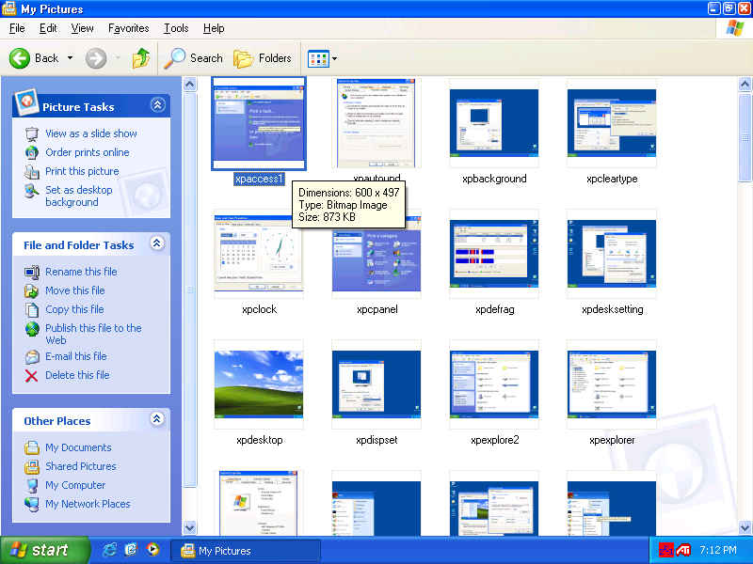The image size is (753, 564).
Task: Click the My Computer icon
Action: (x=32, y=485)
